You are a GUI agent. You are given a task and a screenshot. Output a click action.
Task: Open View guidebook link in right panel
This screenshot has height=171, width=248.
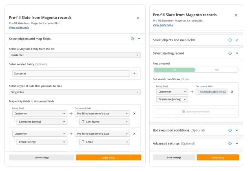pos(163,25)
